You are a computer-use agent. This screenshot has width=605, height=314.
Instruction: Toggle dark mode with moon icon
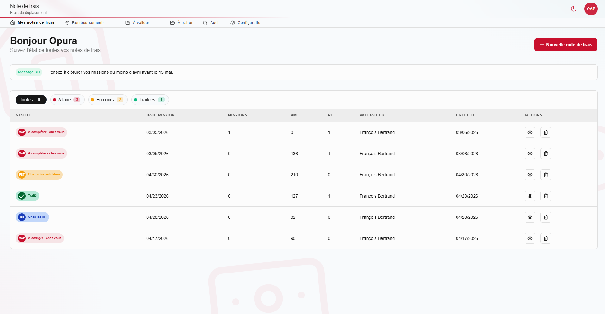coord(574,9)
